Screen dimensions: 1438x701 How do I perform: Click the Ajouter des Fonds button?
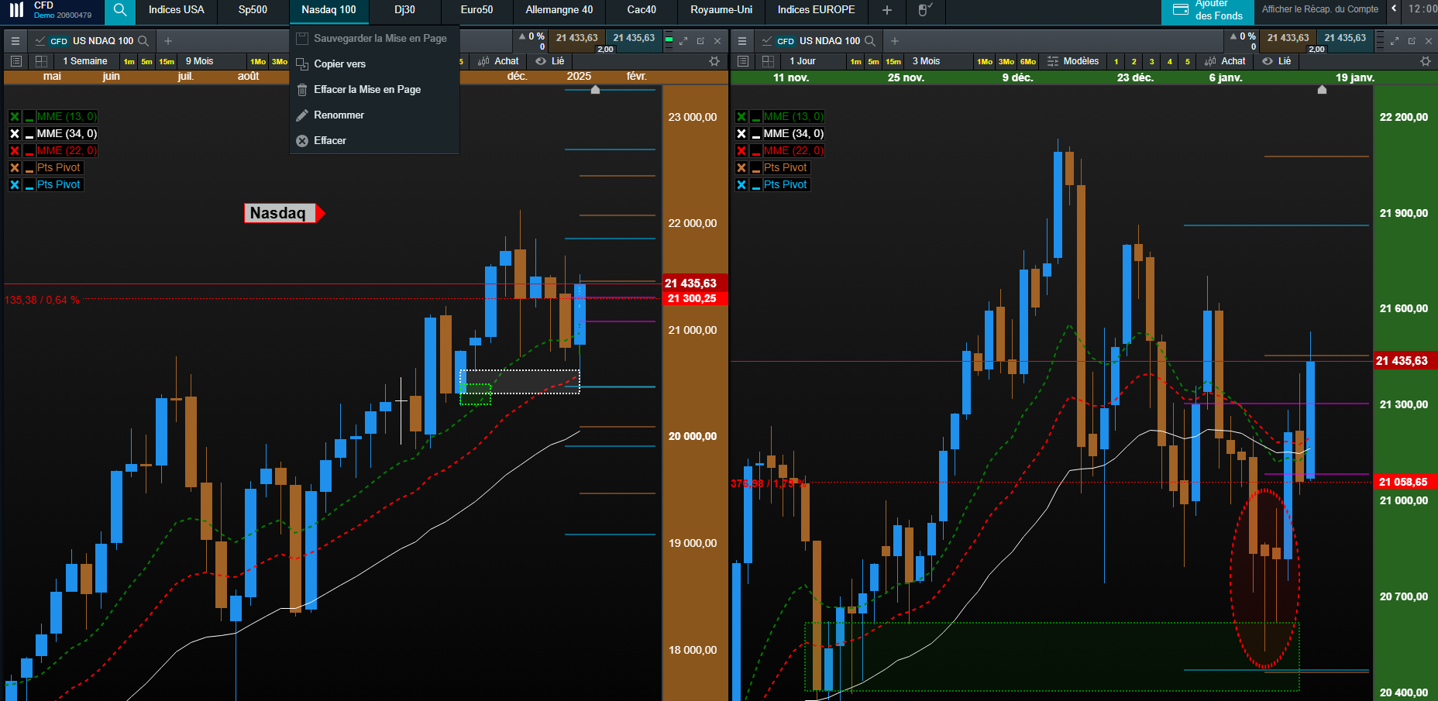click(1208, 11)
